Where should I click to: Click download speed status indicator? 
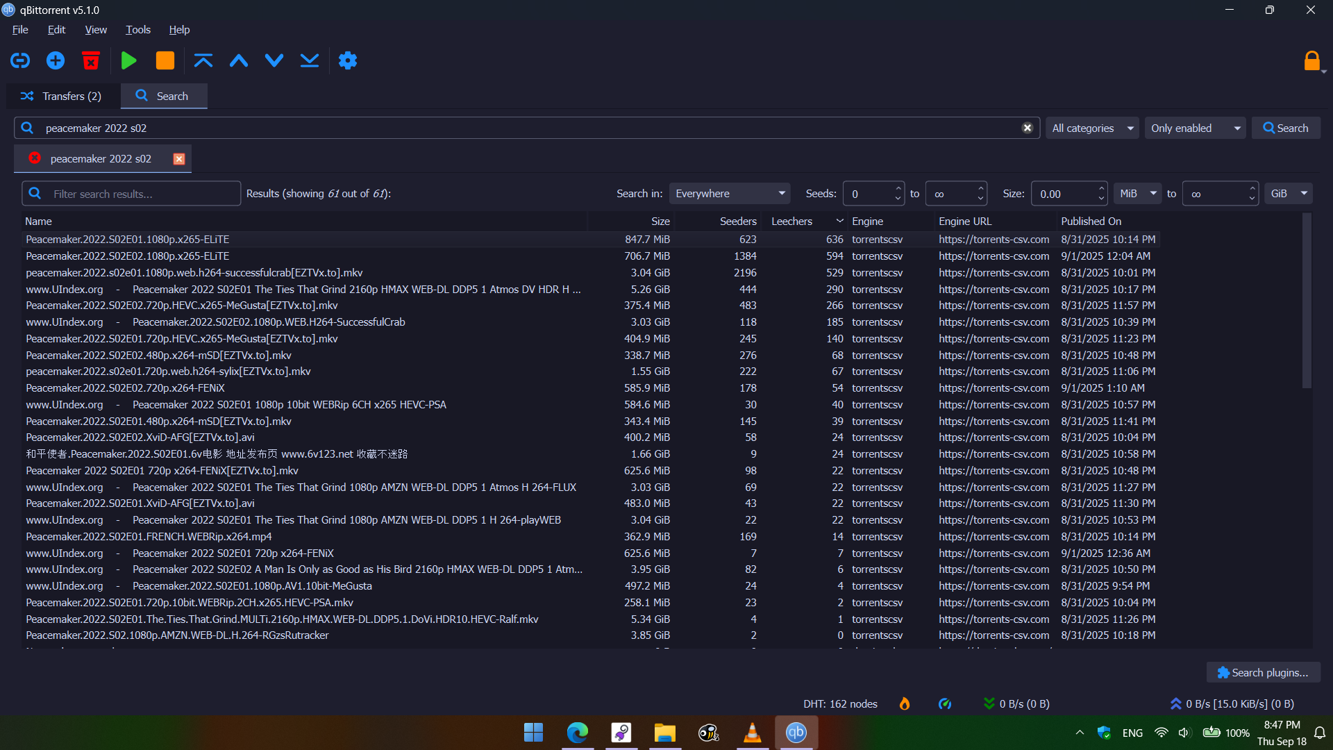(x=1016, y=703)
